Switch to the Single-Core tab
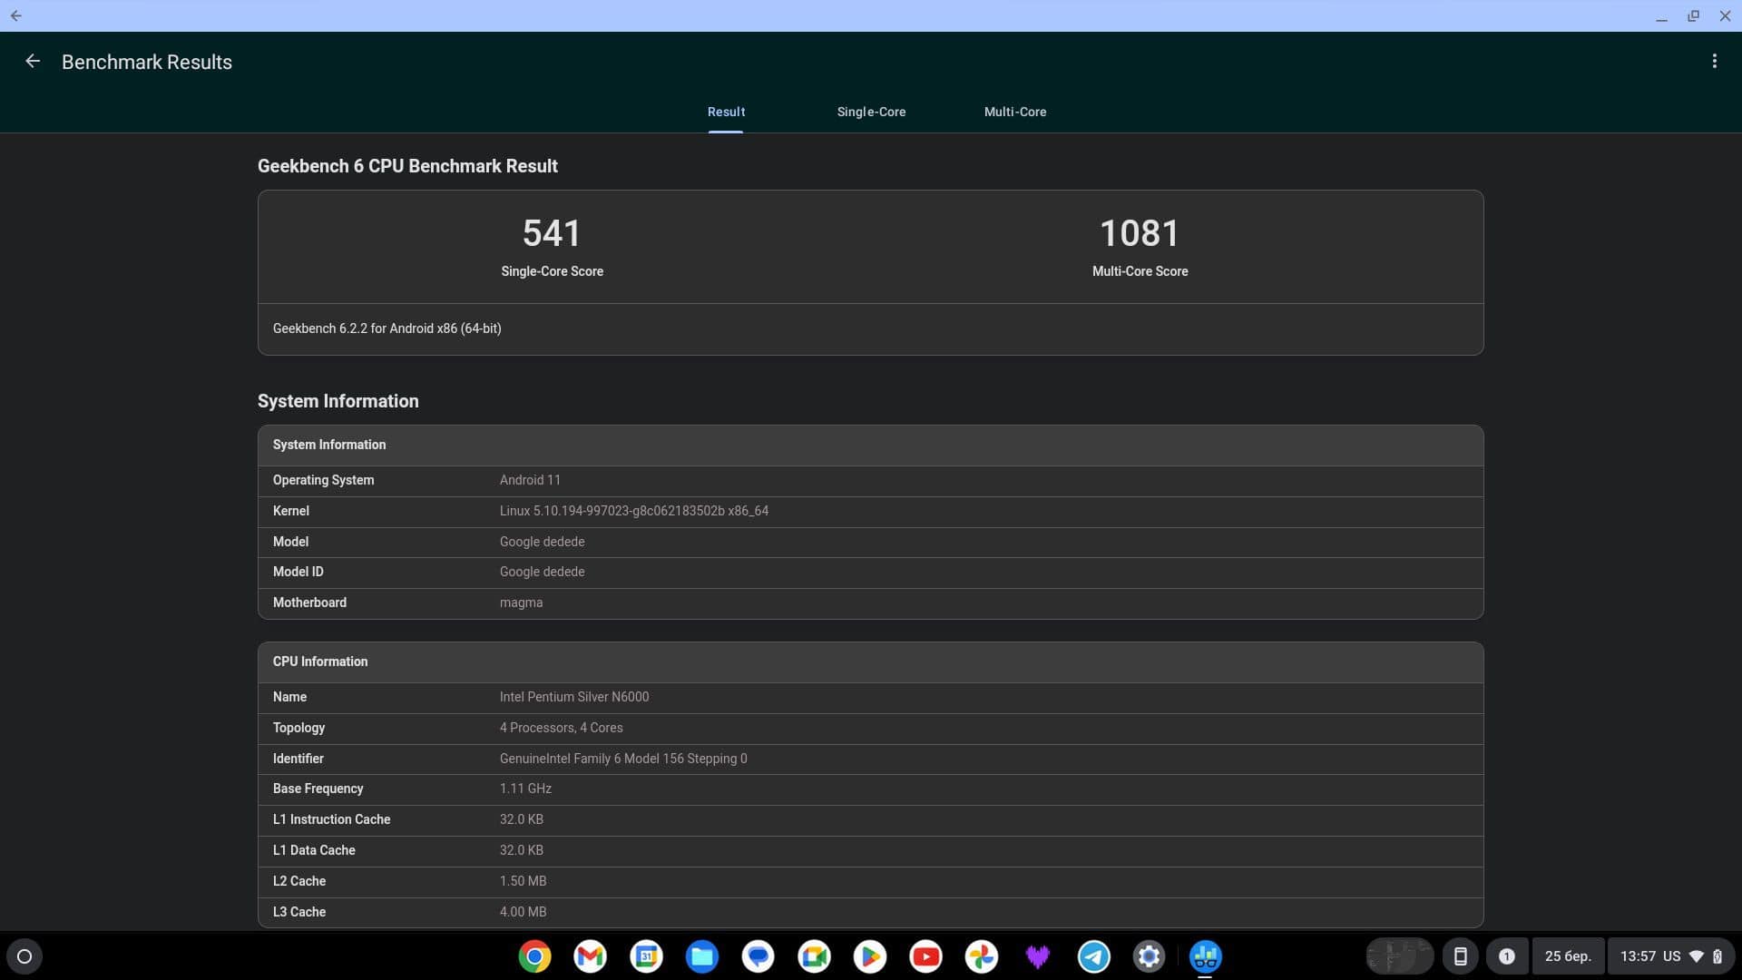The width and height of the screenshot is (1742, 980). point(871,112)
